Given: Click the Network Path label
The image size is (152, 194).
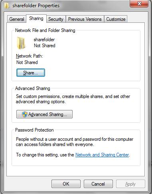Looking at the screenshot, I should tap(30, 56).
